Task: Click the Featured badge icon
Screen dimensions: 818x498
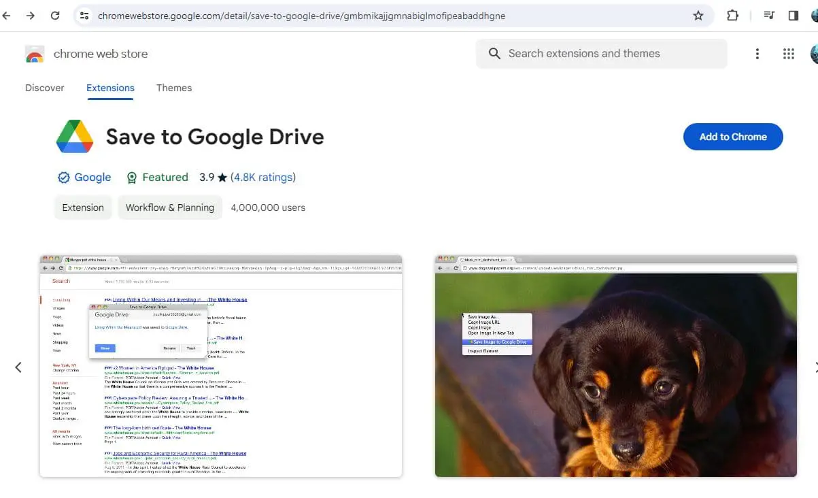Action: click(x=132, y=178)
